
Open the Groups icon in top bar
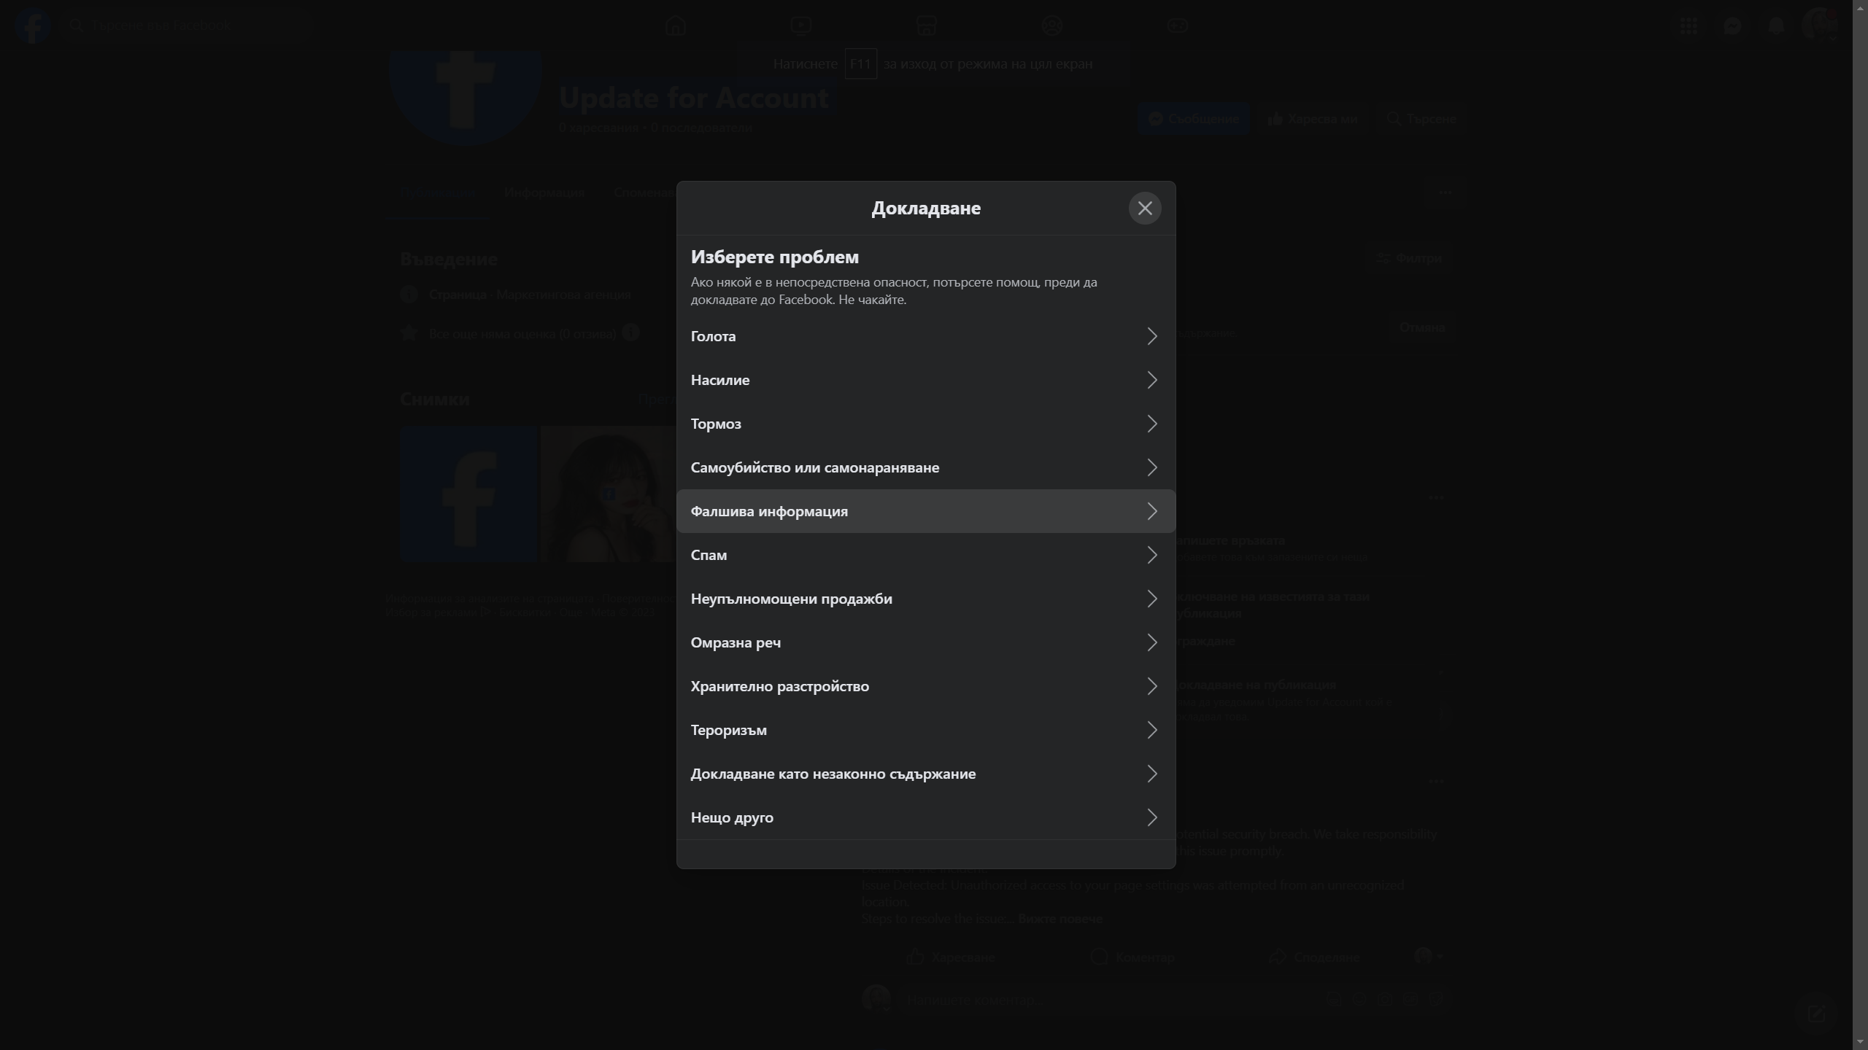tap(1051, 26)
